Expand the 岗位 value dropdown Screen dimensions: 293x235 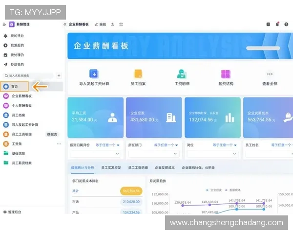click(x=212, y=154)
